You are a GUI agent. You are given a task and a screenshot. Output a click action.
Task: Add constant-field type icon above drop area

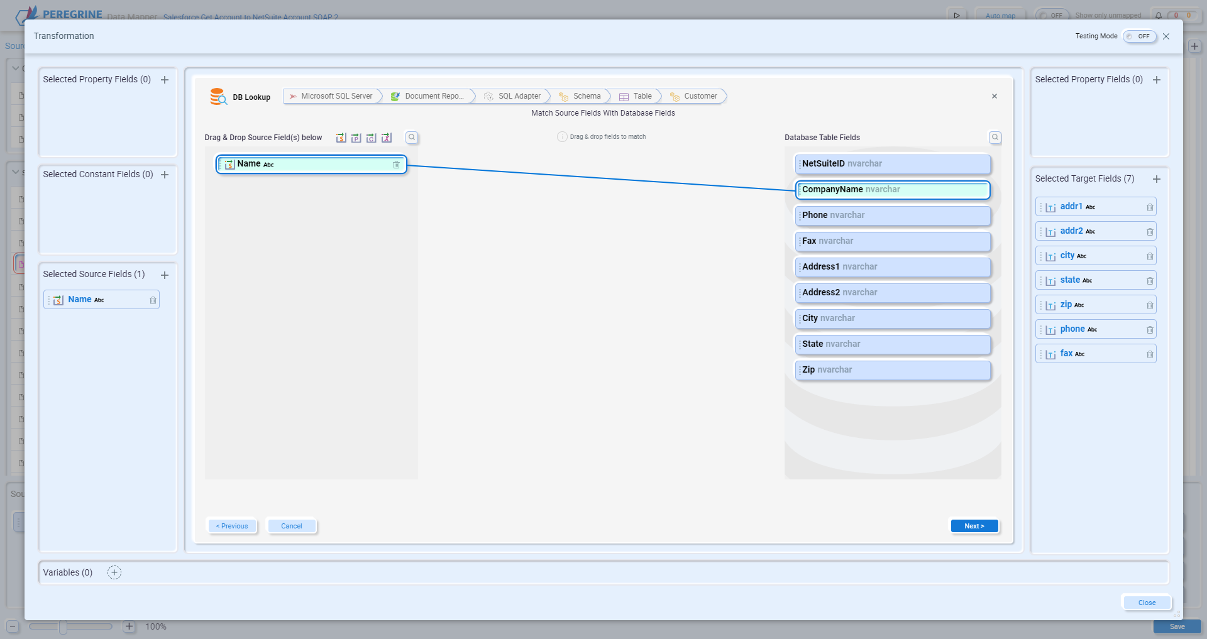coord(372,138)
